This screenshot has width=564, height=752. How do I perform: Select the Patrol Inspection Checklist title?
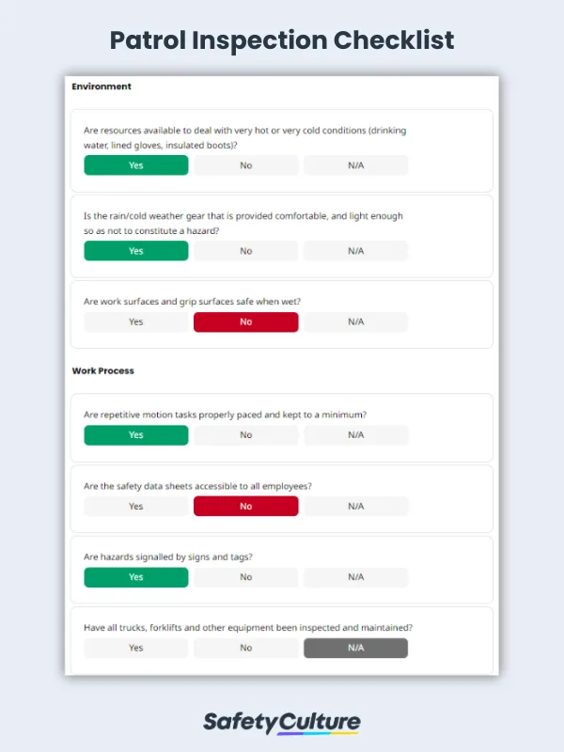[282, 40]
